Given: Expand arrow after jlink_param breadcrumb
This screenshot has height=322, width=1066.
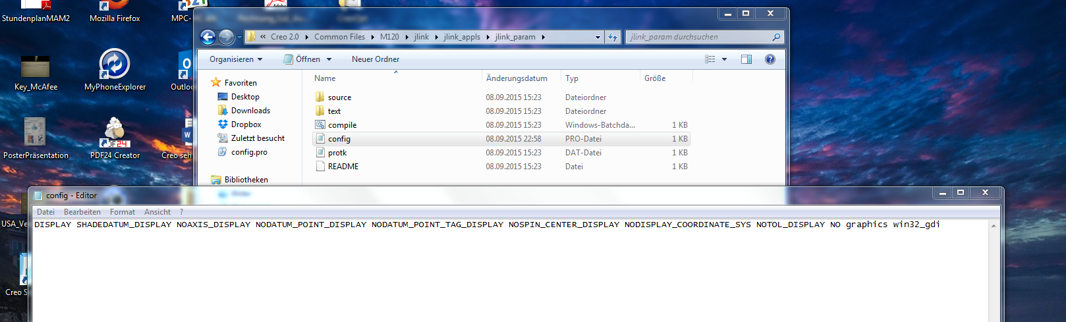Looking at the screenshot, I should [x=544, y=37].
